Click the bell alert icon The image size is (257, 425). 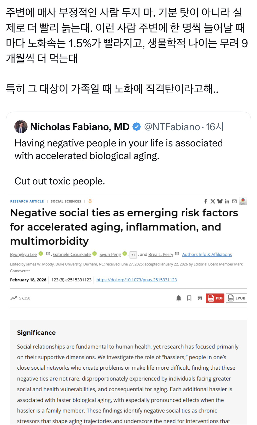179,298
